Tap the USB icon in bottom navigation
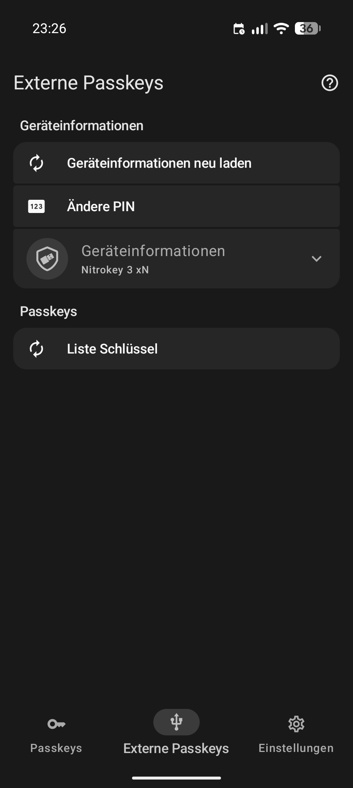Viewport: 353px width, 788px height. (176, 722)
